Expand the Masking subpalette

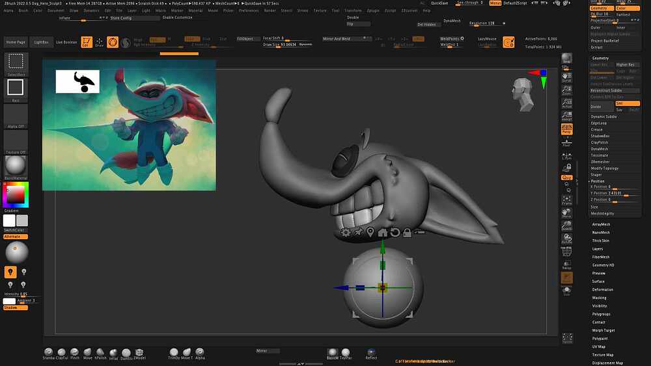pyautogui.click(x=599, y=298)
